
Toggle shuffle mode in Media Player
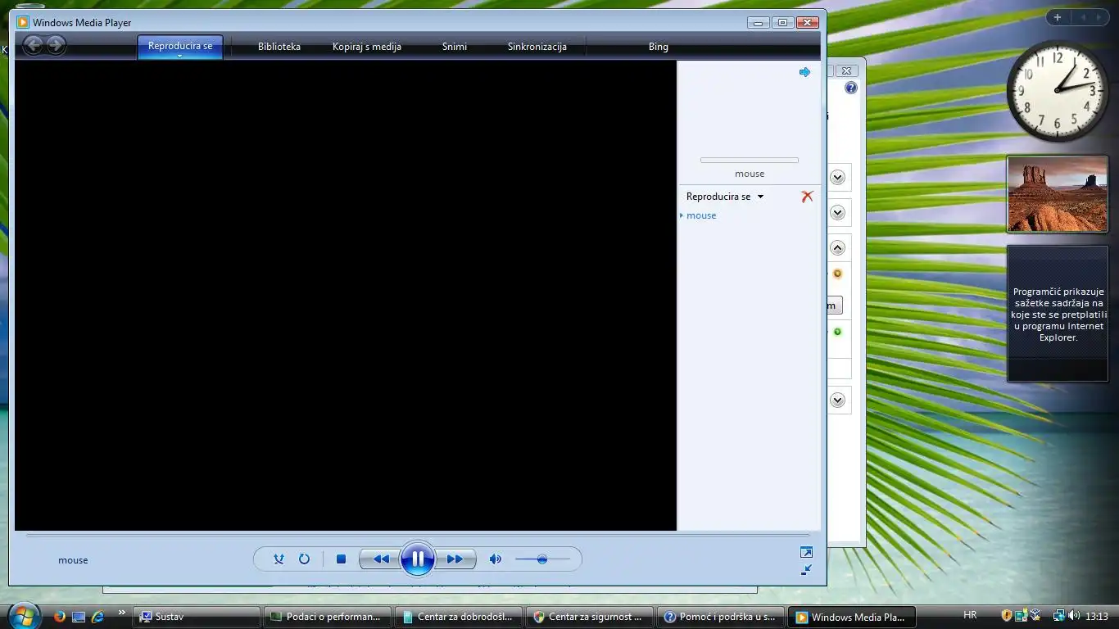pos(279,559)
